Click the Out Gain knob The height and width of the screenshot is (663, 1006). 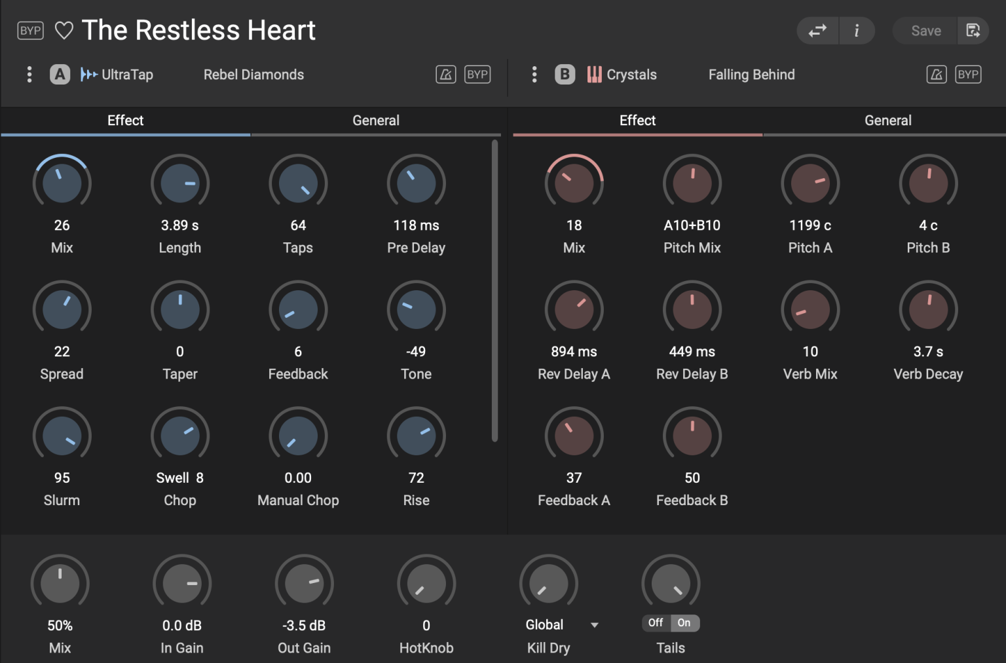305,584
